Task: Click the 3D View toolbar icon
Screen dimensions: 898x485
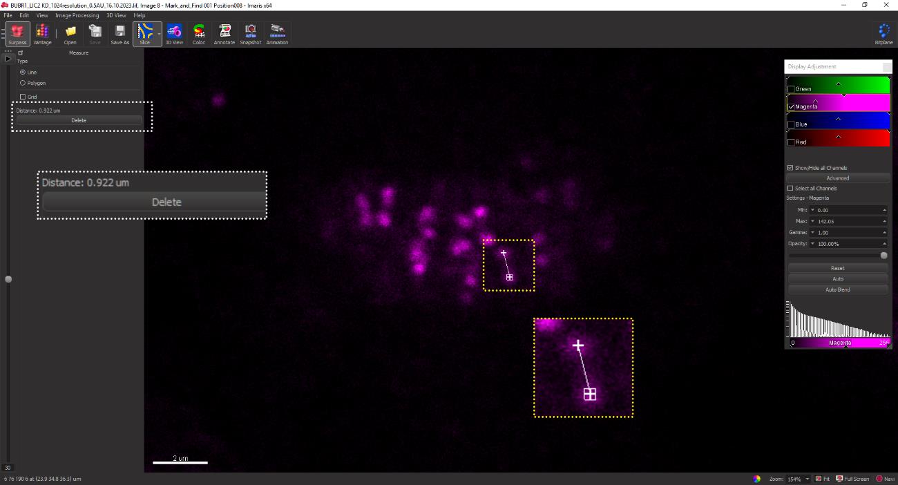Action: [174, 34]
